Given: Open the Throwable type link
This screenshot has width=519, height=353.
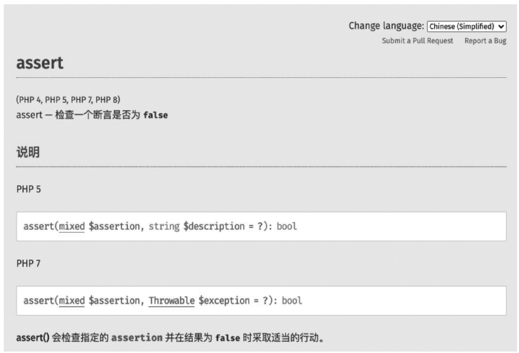Looking at the screenshot, I should (x=172, y=300).
